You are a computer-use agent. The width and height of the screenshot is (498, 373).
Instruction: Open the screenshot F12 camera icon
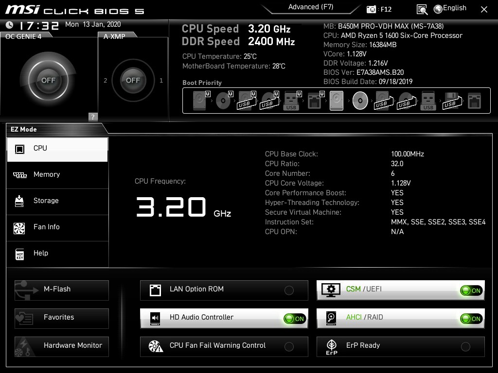[x=371, y=10]
